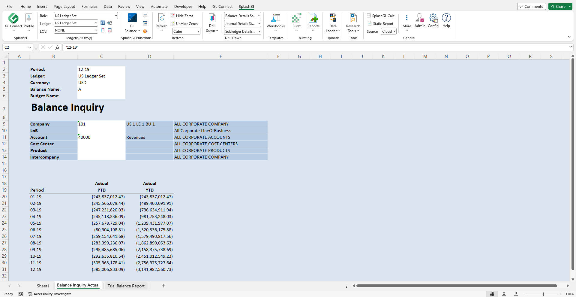This screenshot has height=297, width=576.
Task: Click the Refresh icon in ribbon
Action: click(x=161, y=19)
